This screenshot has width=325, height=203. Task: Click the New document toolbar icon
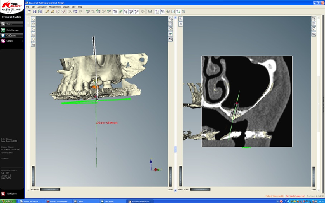[29, 11]
